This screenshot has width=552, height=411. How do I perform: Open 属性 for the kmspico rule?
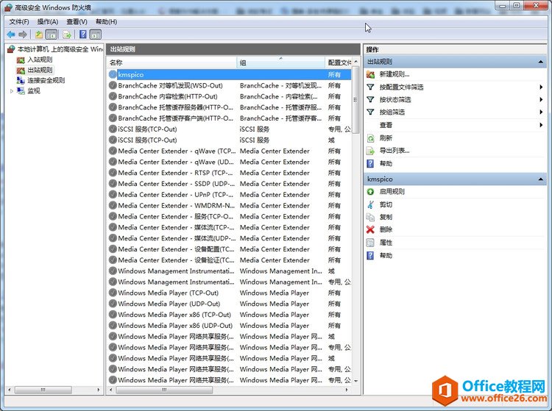click(386, 243)
